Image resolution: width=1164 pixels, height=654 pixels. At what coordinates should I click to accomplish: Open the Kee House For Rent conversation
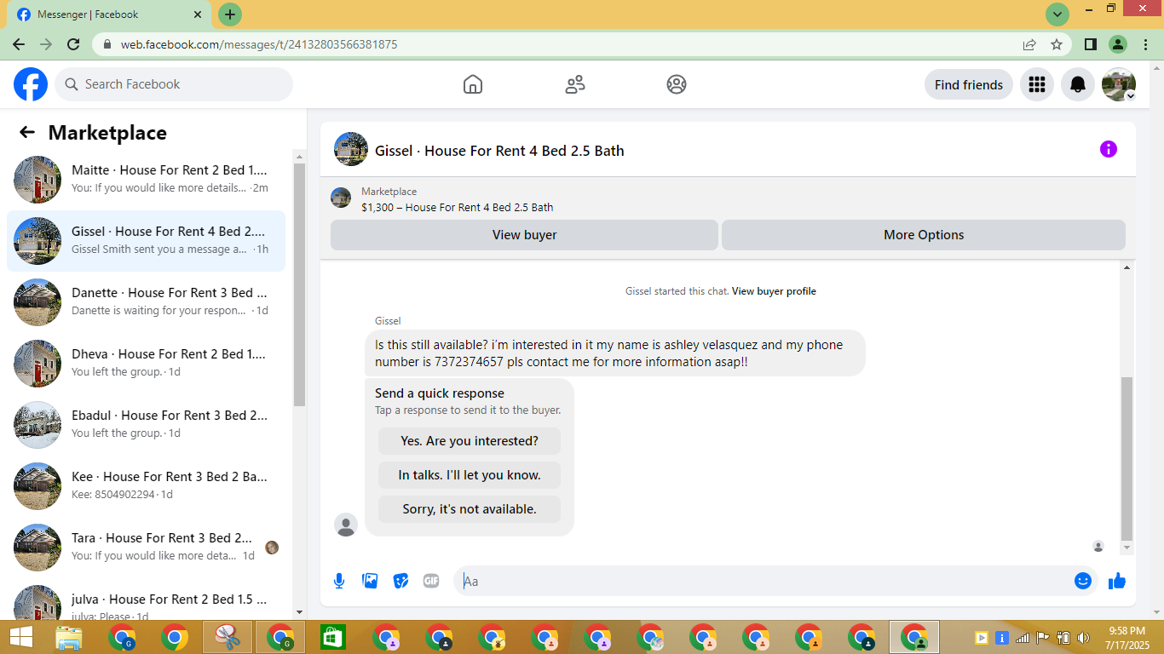coord(146,486)
